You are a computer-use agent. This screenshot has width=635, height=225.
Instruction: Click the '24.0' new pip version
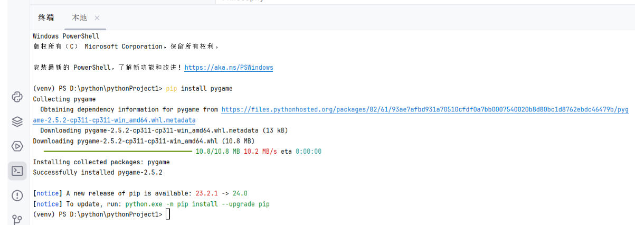click(x=240, y=193)
